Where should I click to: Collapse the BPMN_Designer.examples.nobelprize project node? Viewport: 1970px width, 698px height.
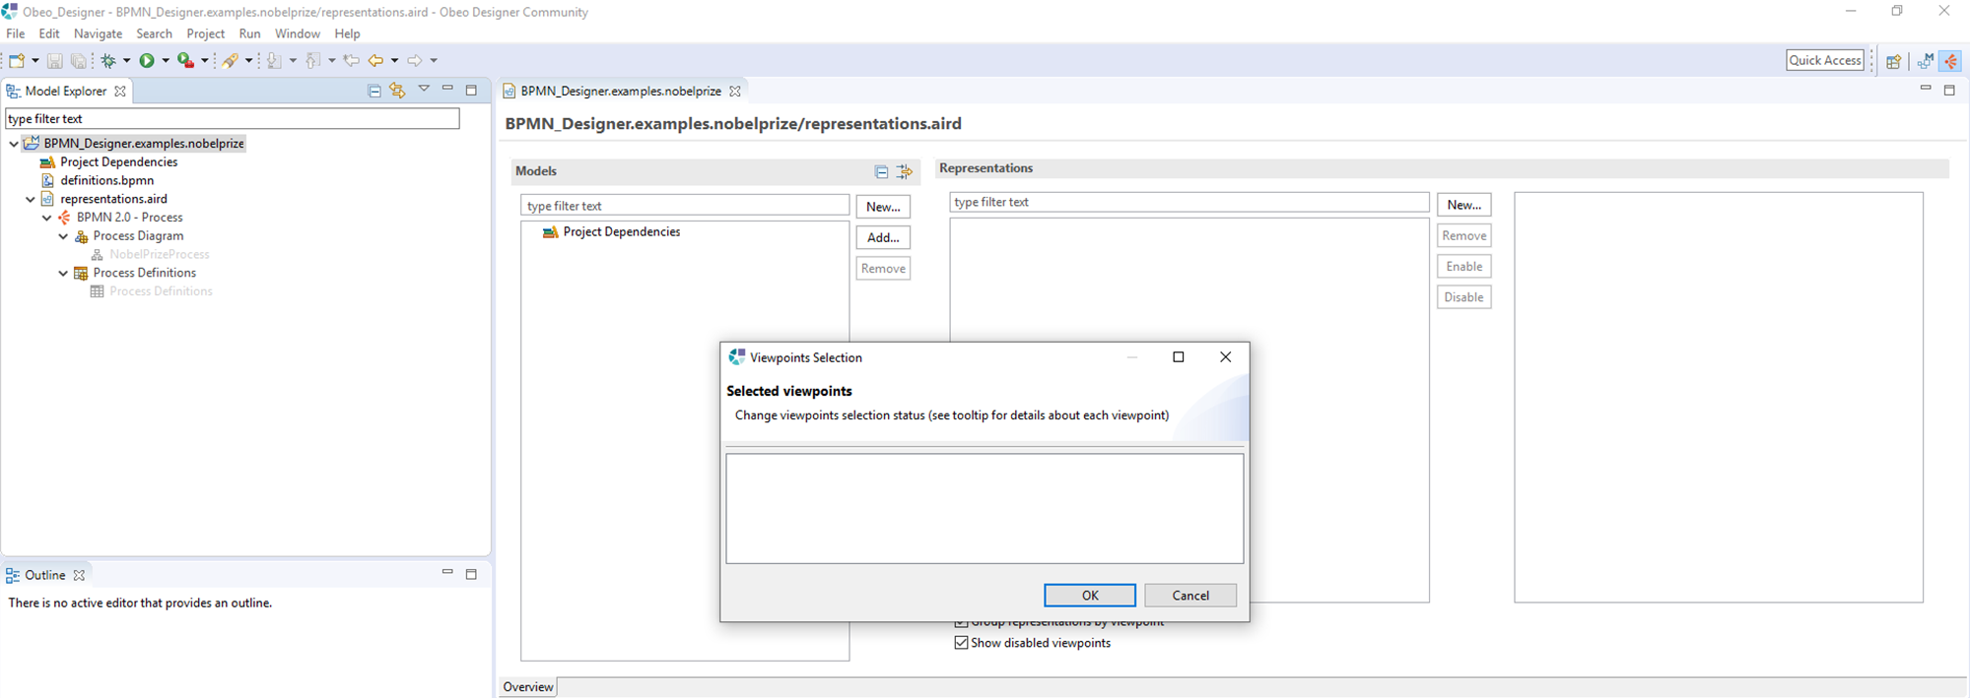(x=14, y=144)
